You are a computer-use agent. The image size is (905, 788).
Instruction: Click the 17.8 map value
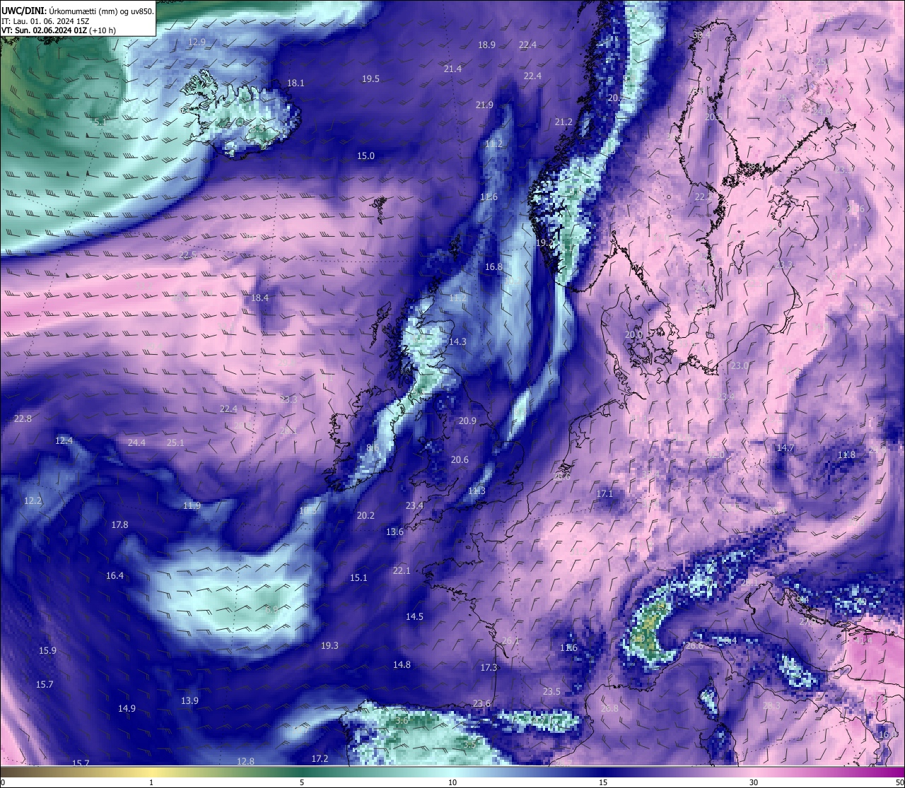coord(119,525)
